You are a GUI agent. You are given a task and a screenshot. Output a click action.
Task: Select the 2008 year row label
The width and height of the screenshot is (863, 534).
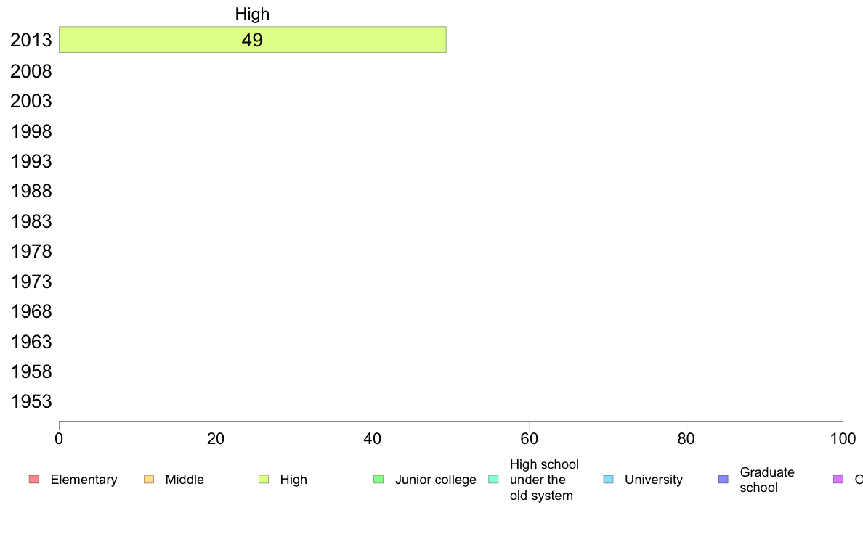click(31, 72)
